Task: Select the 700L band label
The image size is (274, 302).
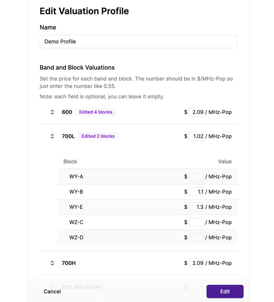Action: [x=68, y=136]
